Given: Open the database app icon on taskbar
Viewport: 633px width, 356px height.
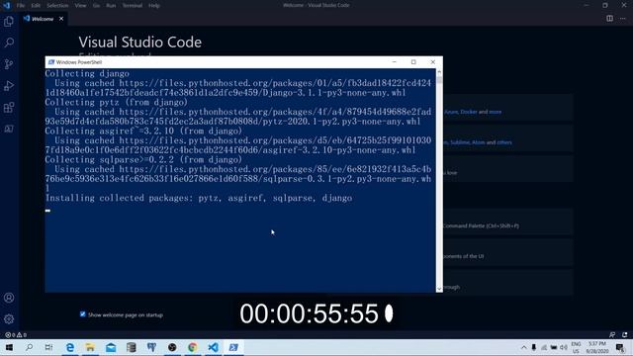Looking at the screenshot, I should (132, 347).
